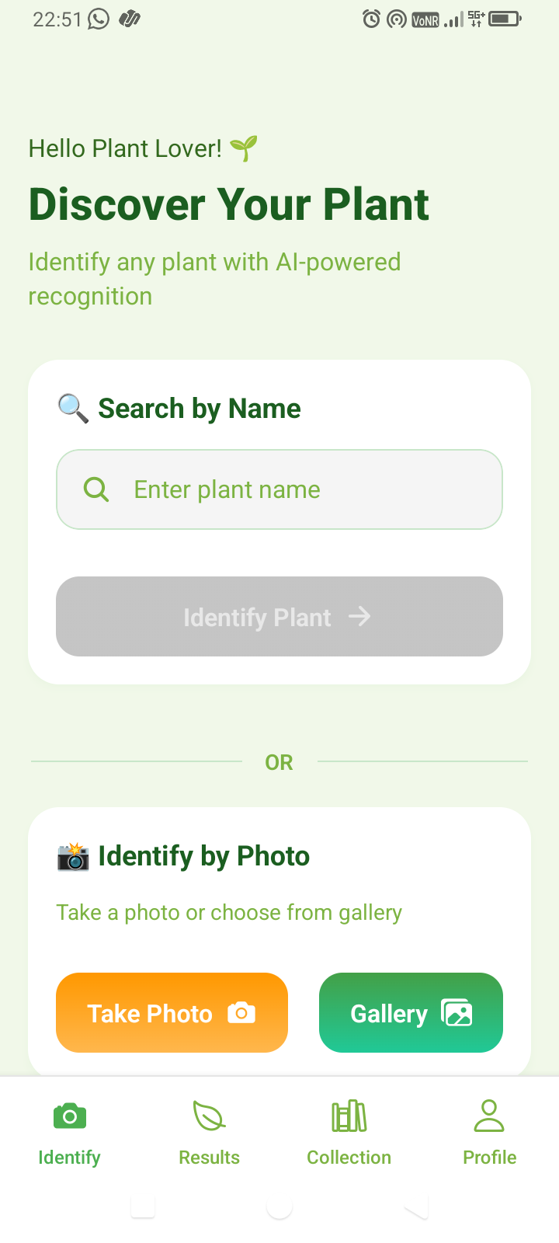Screen dimensions: 559x1243
Task: Tap the camera icon in Identify tab
Action: [70, 1116]
